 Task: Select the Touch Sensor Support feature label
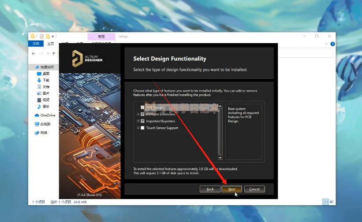(x=162, y=128)
